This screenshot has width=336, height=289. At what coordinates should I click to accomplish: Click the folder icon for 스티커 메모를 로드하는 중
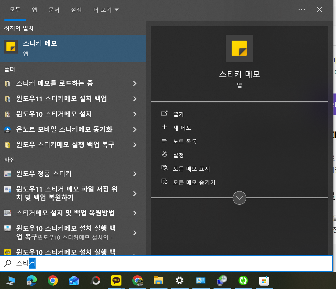pyautogui.click(x=8, y=83)
